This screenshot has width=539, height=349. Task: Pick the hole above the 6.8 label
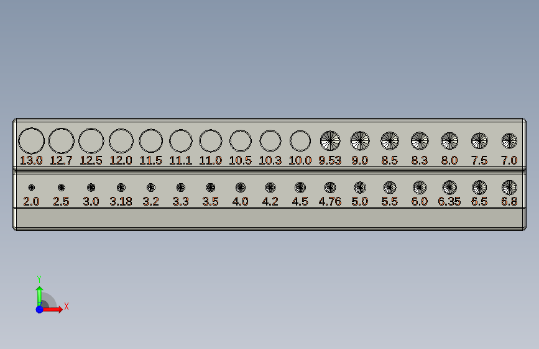click(x=509, y=188)
